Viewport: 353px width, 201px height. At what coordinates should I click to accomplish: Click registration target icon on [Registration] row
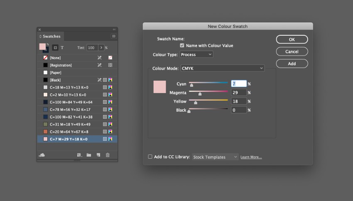110,65
